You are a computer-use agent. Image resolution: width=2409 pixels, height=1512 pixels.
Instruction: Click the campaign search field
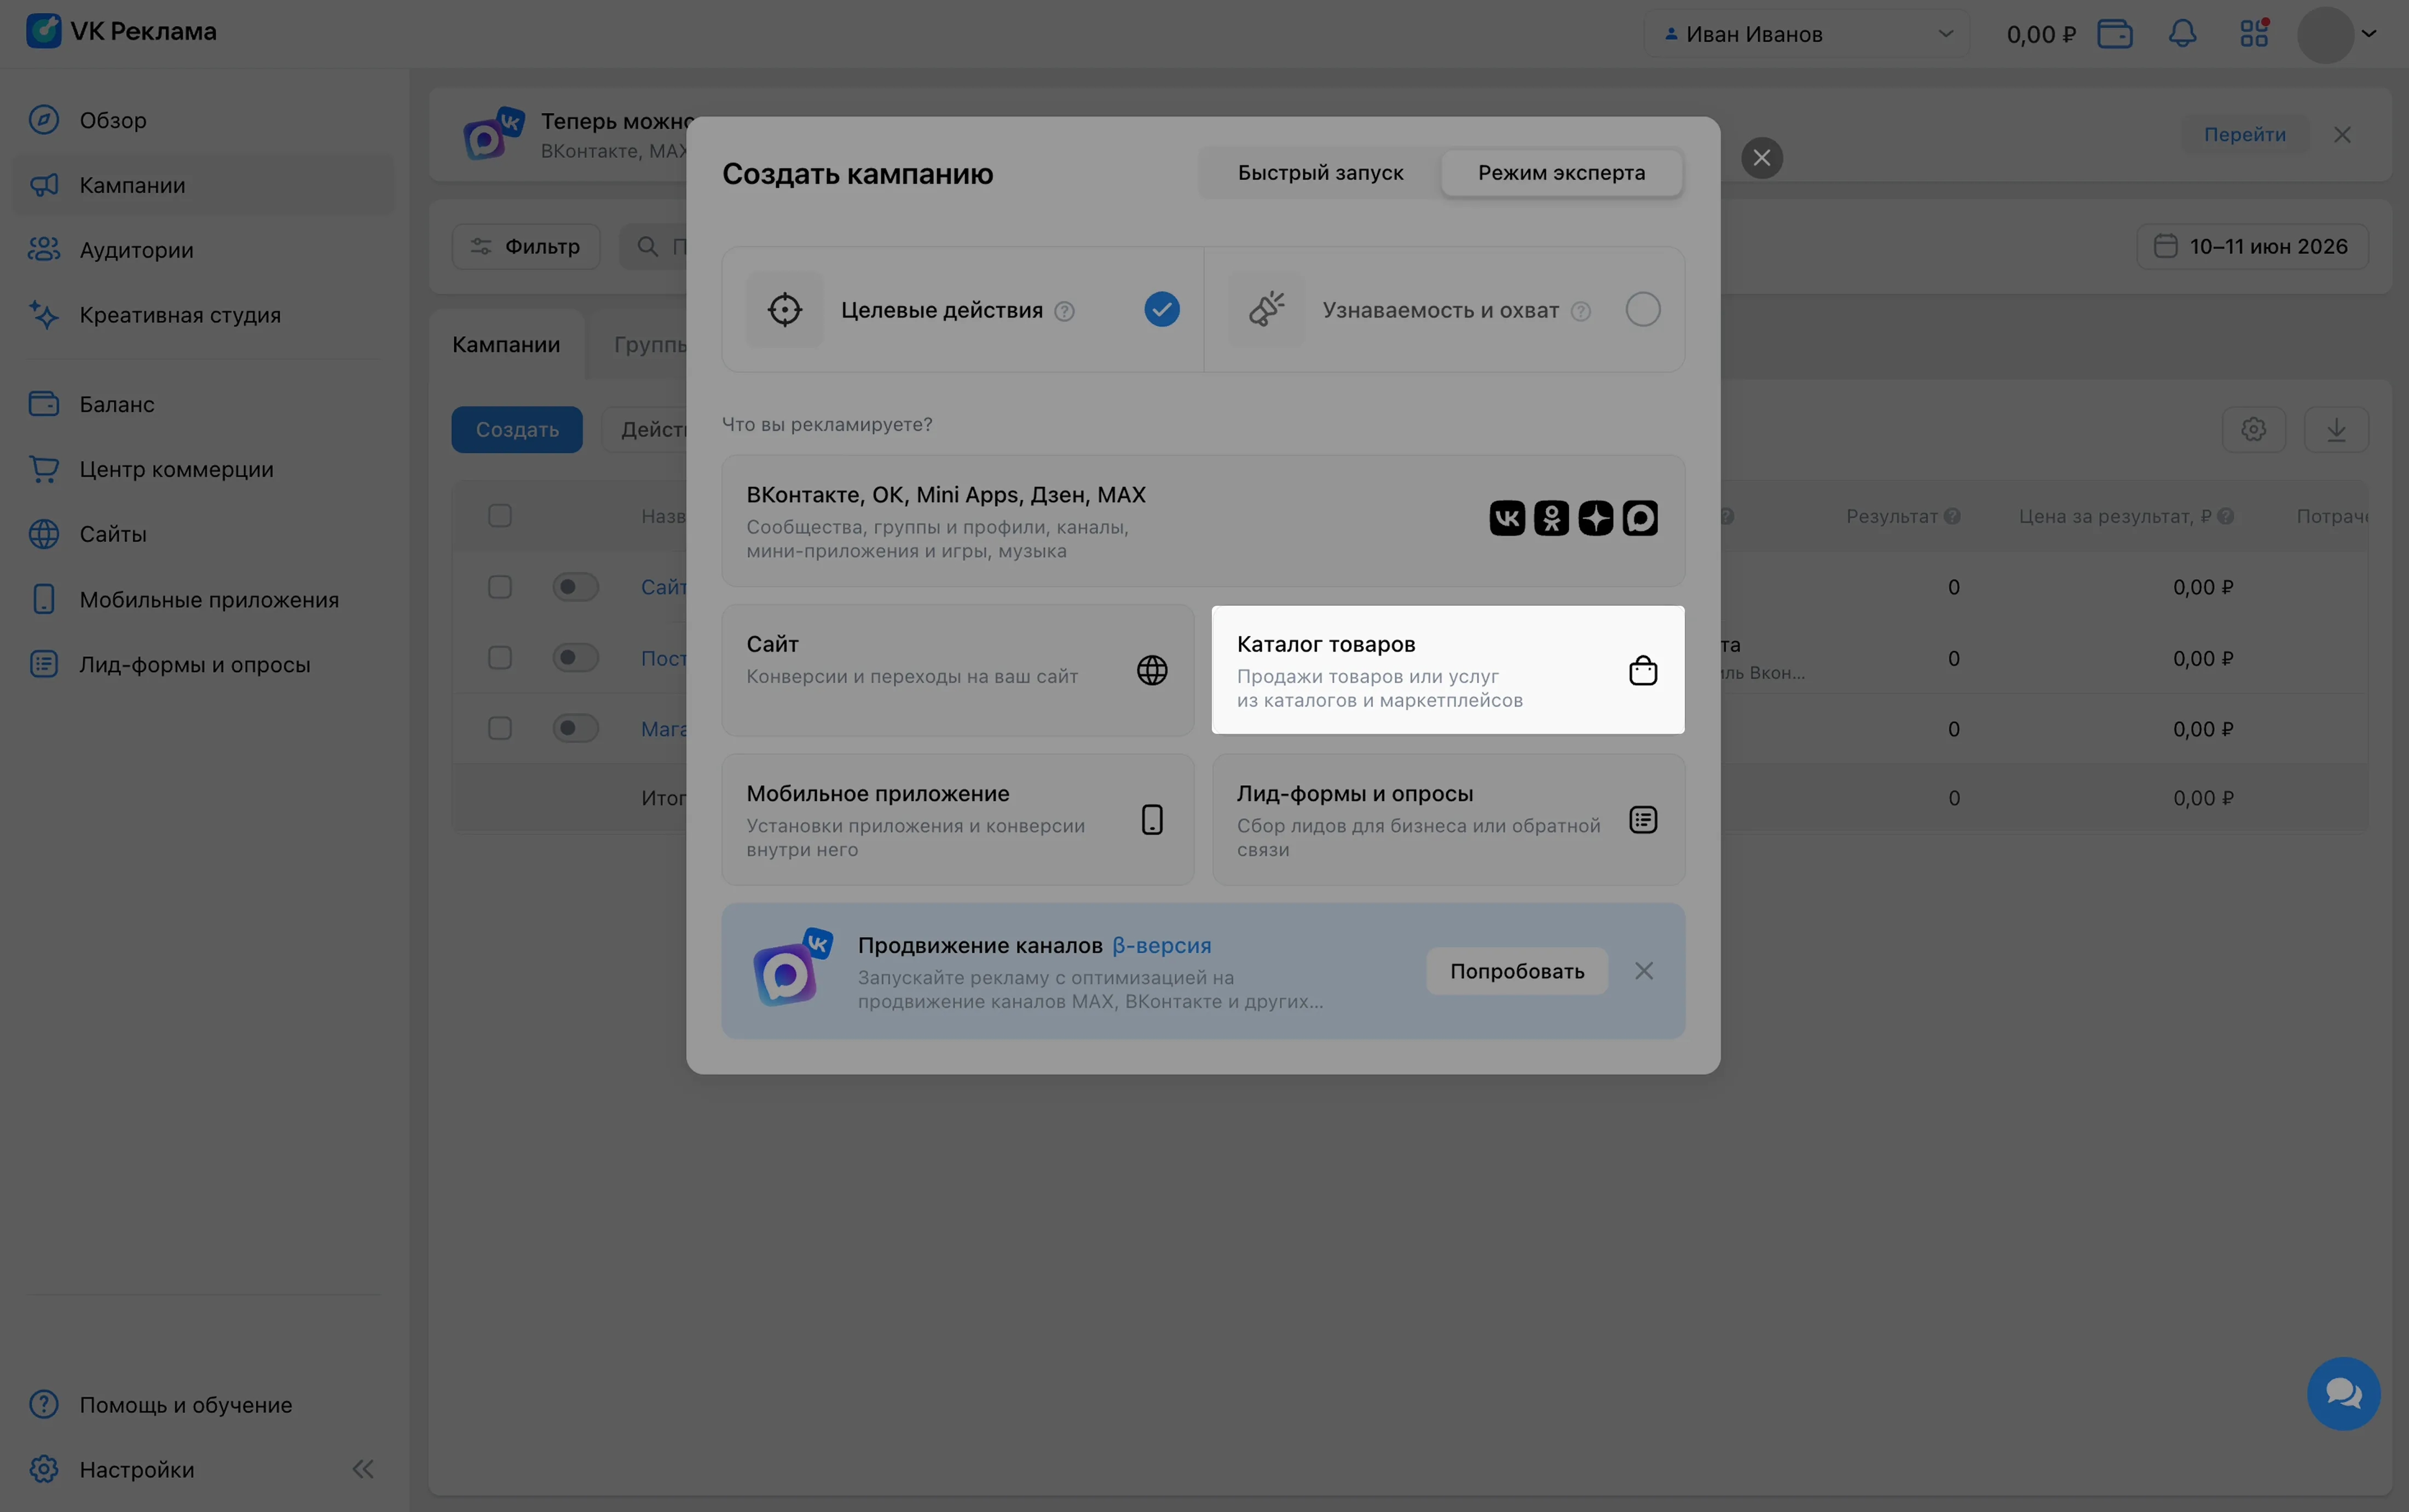click(x=654, y=246)
